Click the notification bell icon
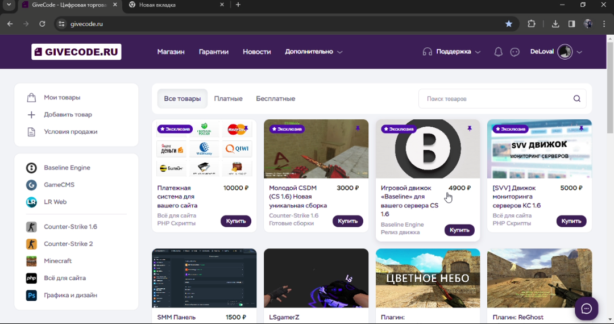 (x=498, y=52)
